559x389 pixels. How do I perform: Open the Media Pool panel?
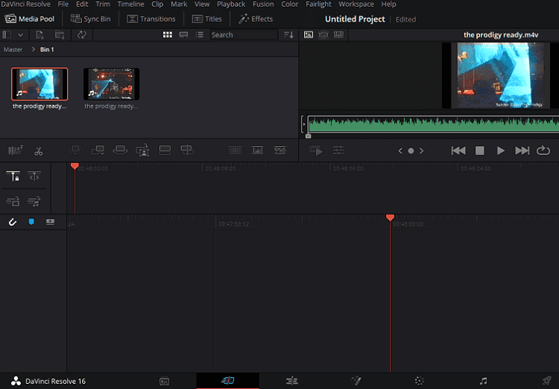tap(30, 19)
